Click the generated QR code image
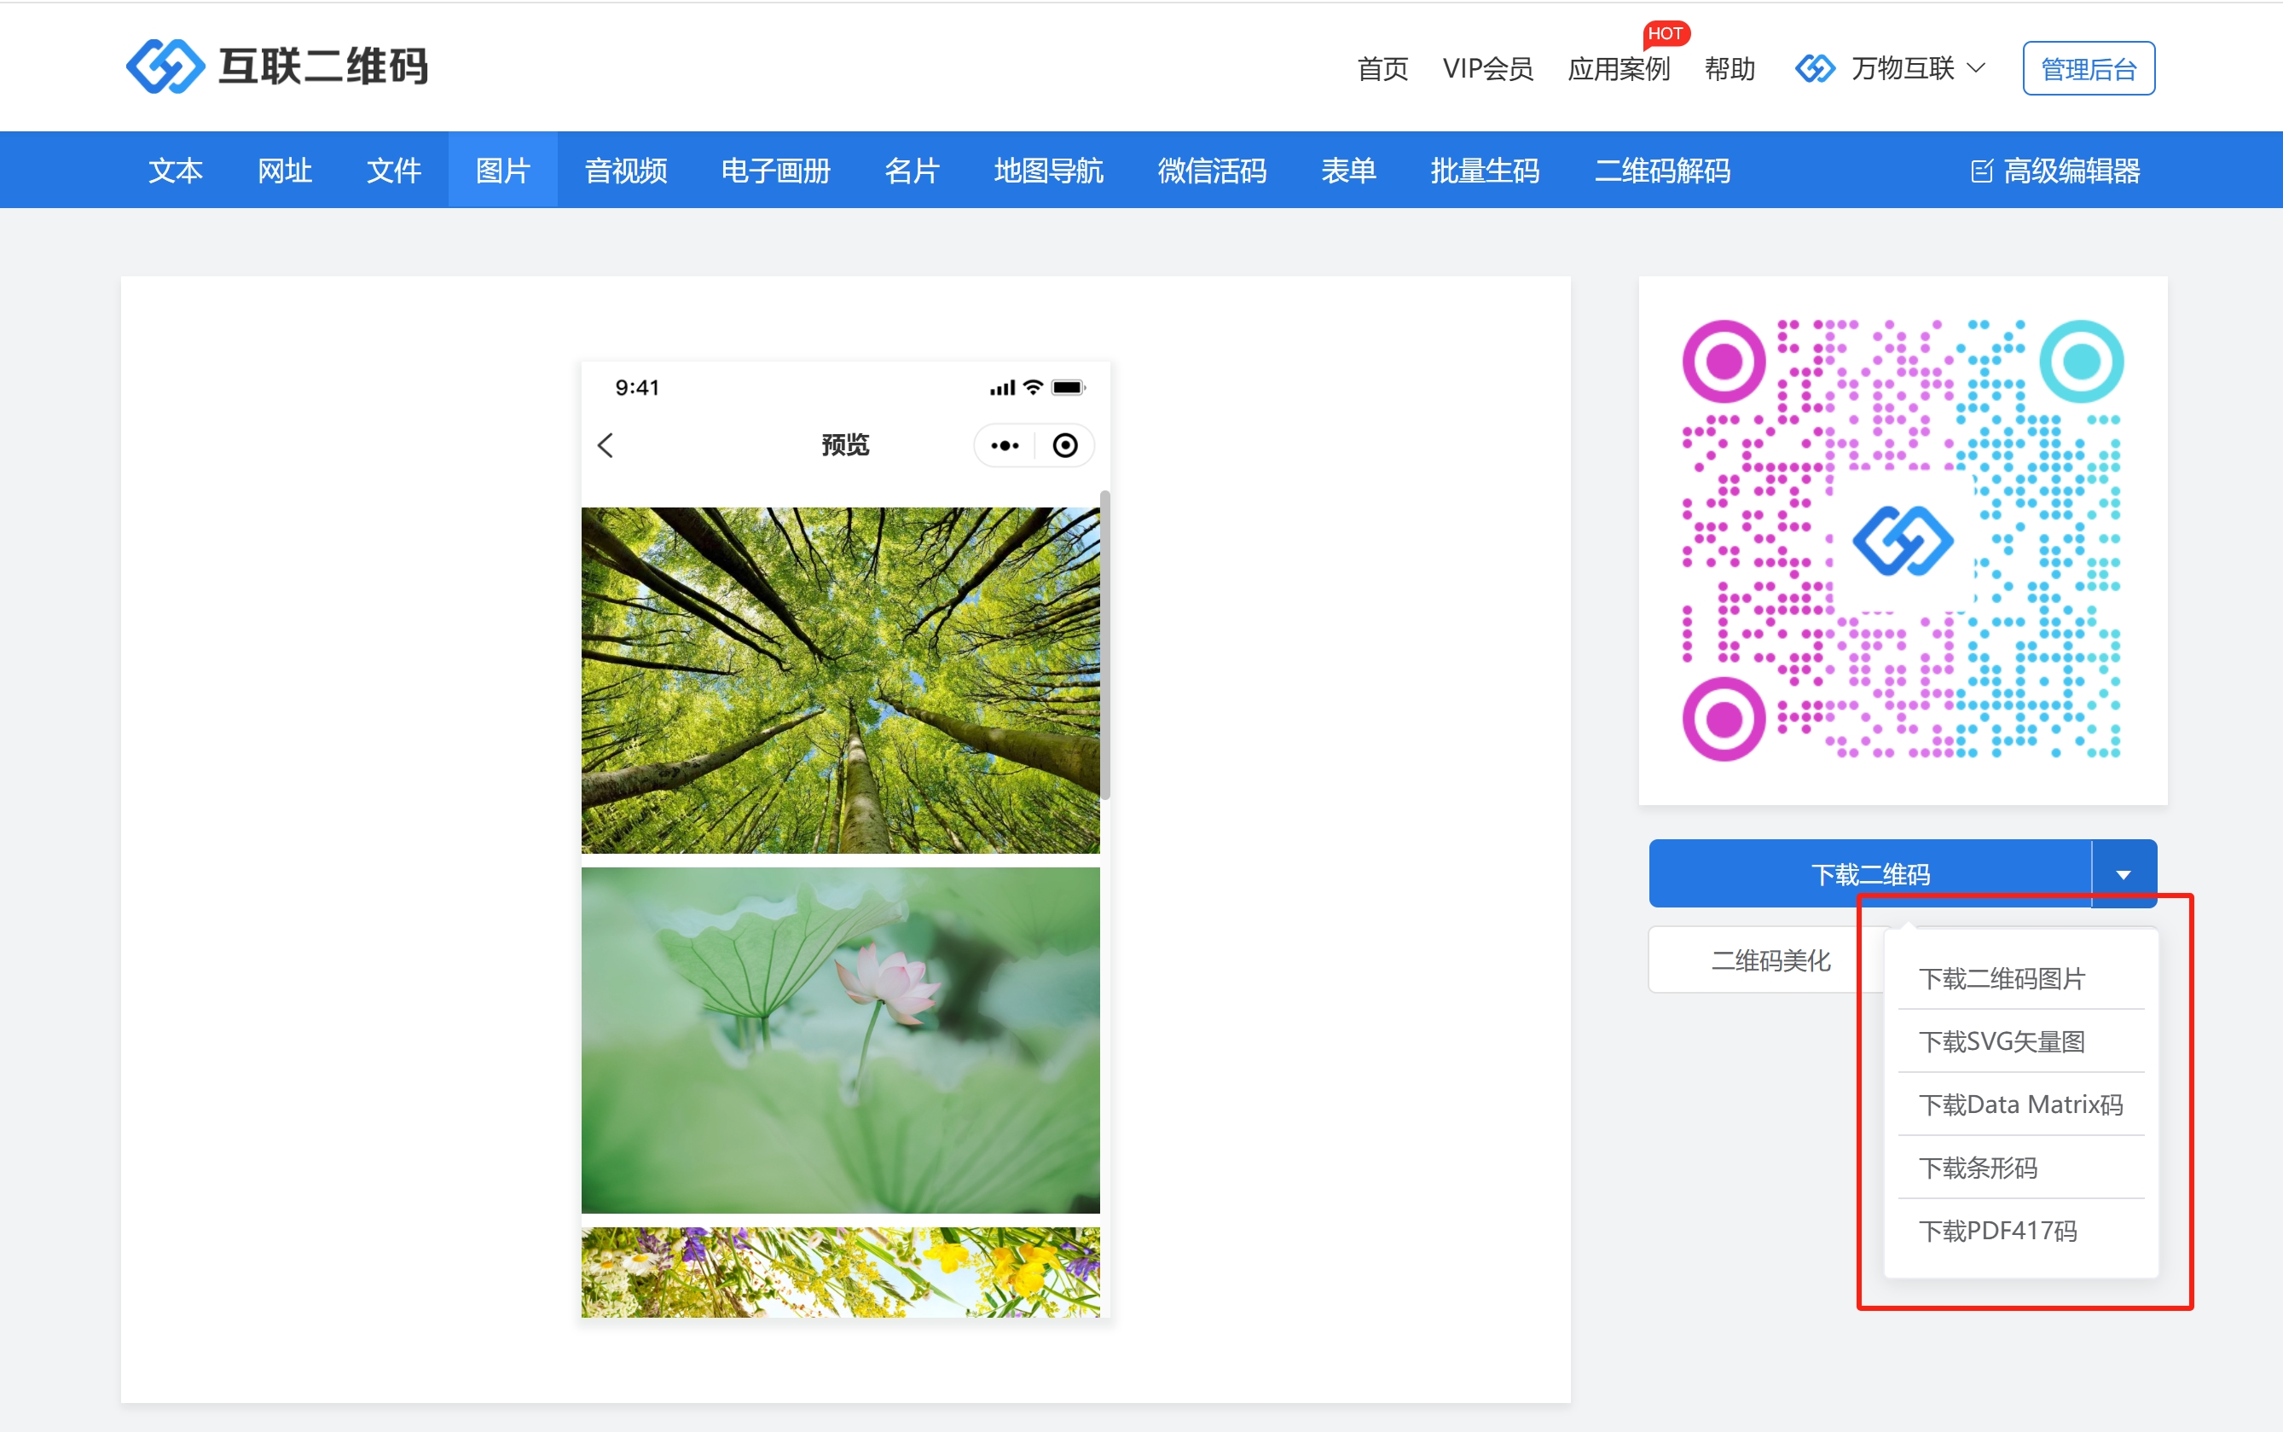2283x1432 pixels. pyautogui.click(x=1903, y=540)
